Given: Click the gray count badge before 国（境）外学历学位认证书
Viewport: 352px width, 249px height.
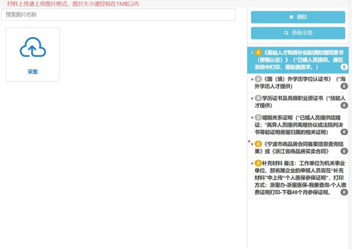Looking at the screenshot, I should [x=258, y=79].
